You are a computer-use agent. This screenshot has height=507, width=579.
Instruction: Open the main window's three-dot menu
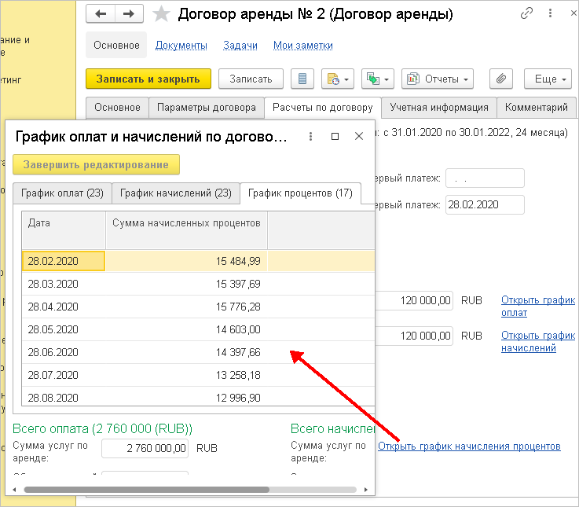point(550,13)
